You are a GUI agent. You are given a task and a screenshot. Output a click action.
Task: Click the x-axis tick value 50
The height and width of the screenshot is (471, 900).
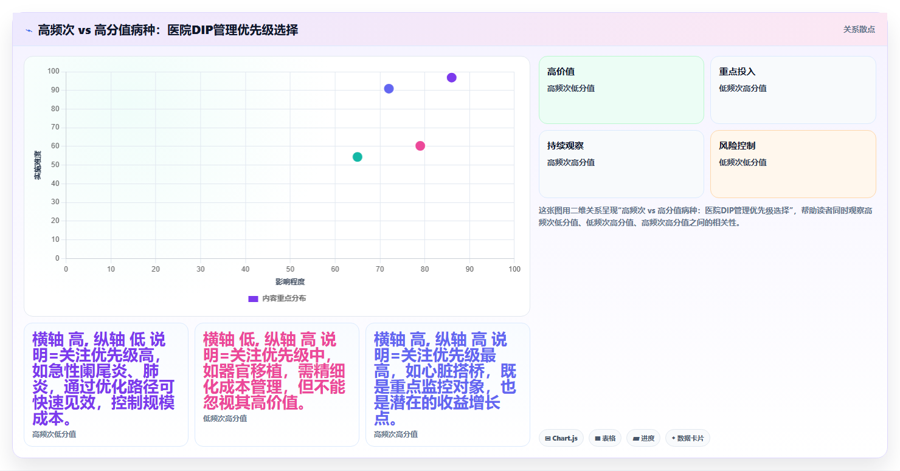tap(290, 269)
